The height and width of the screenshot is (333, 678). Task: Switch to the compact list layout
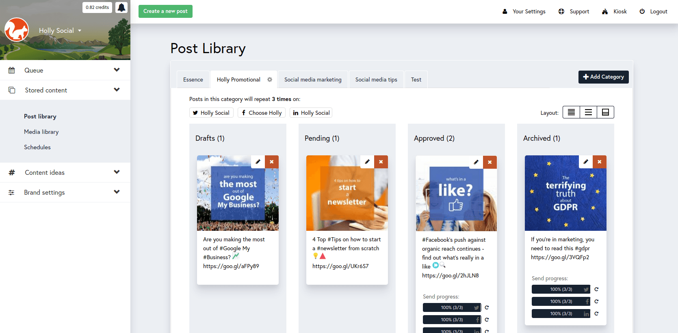(x=571, y=112)
